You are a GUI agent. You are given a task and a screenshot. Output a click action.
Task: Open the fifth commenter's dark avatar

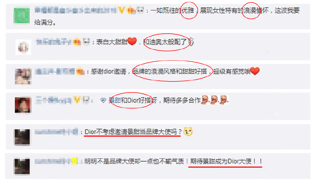(x=22, y=137)
